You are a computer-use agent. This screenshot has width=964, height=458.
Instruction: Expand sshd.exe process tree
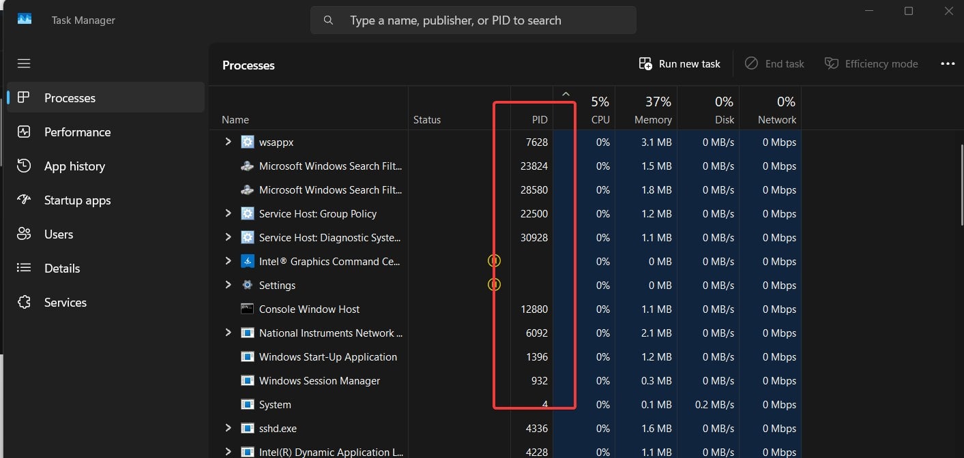[x=229, y=428]
